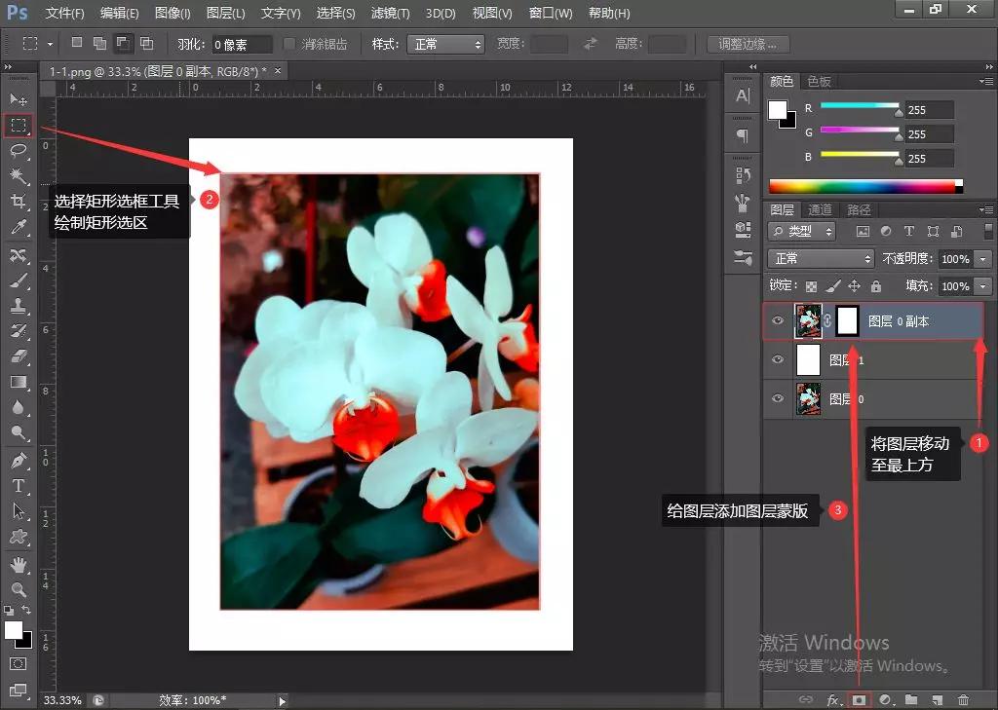Open the 样式 dropdown set to 正常
Screen dimensions: 998x710
446,45
